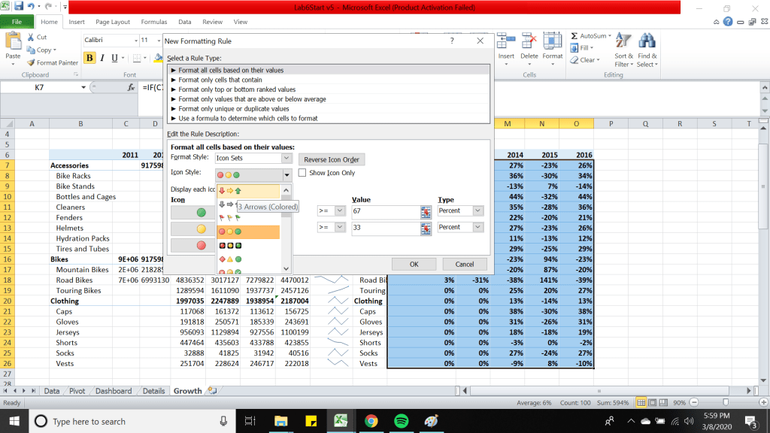
Task: Enable the Show Icon Only checkbox
Action: click(x=302, y=173)
